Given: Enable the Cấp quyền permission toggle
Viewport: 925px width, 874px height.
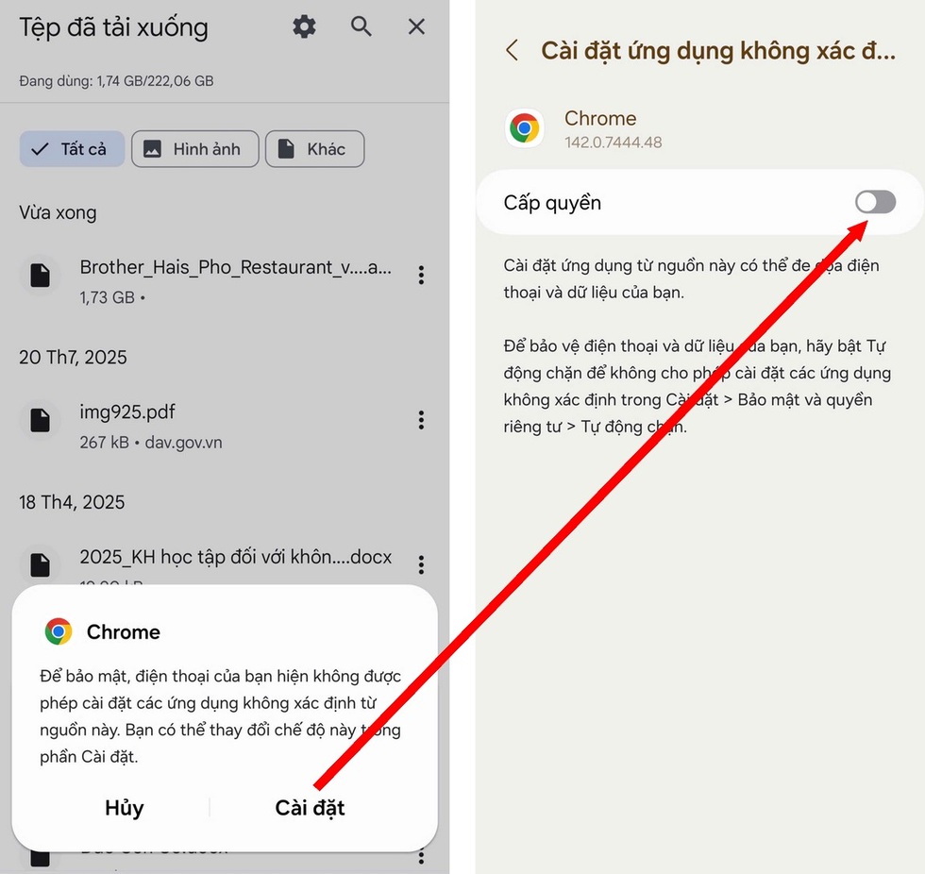Looking at the screenshot, I should click(x=874, y=202).
